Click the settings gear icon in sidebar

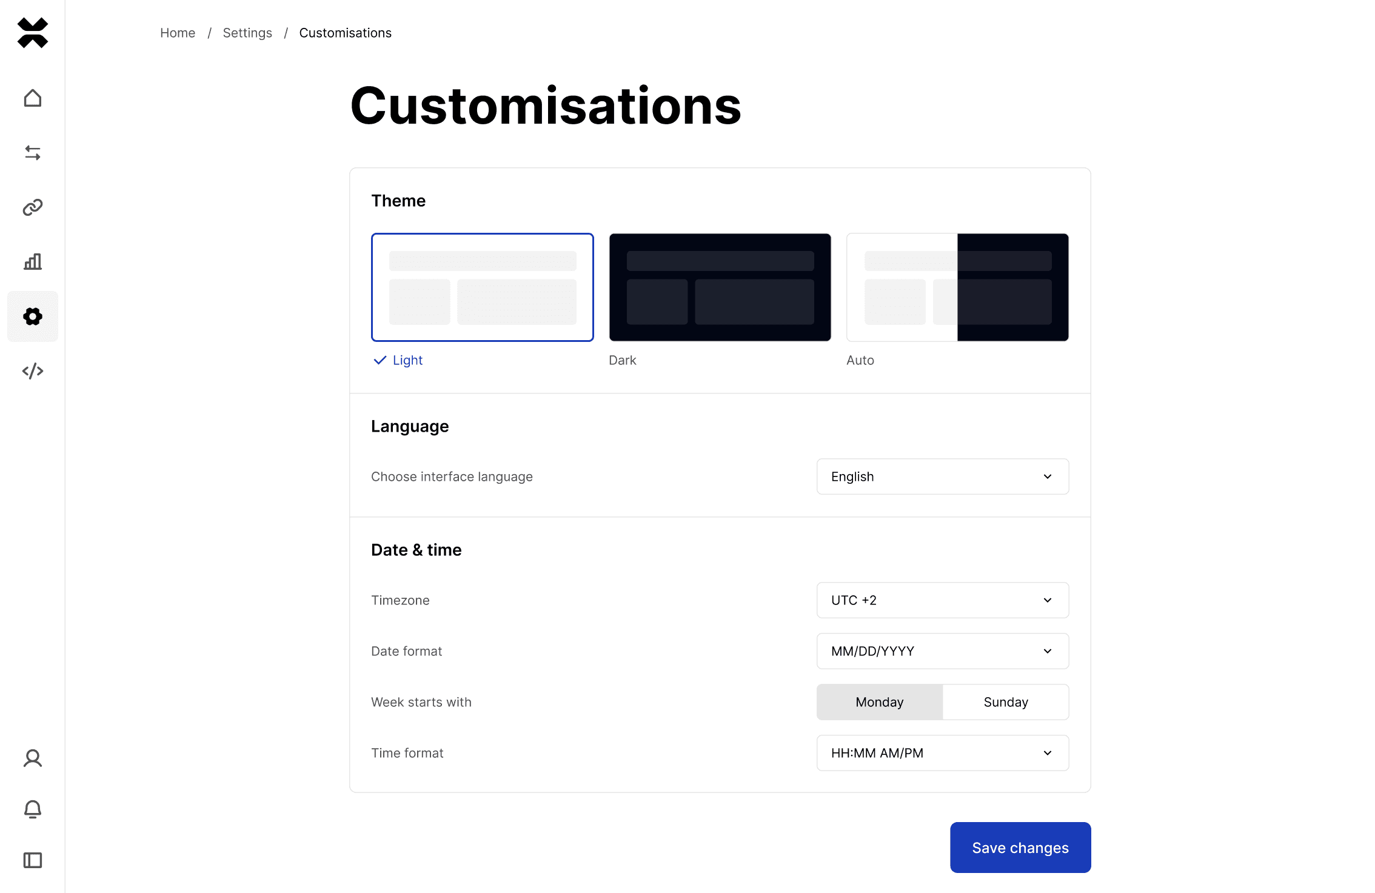coord(33,316)
